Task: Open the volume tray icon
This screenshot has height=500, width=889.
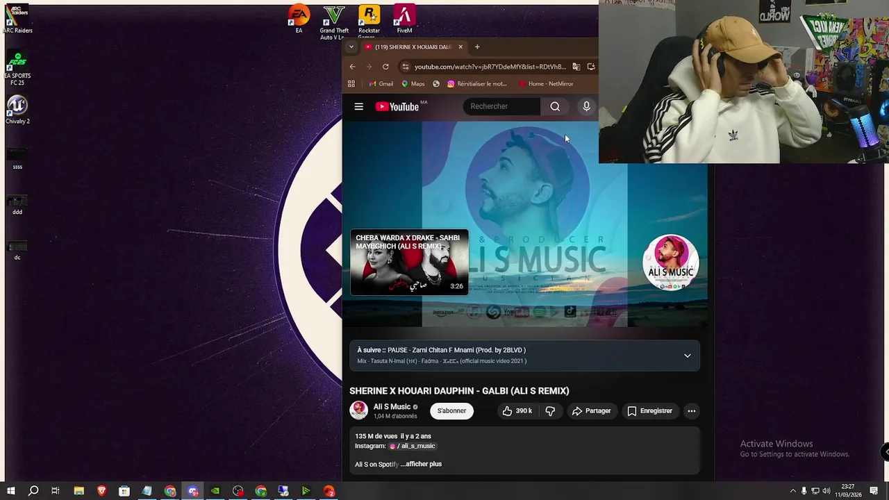Action: pyautogui.click(x=826, y=491)
